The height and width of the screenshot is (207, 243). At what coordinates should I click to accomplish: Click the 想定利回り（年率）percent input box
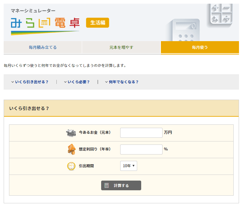pyautogui.click(x=141, y=149)
